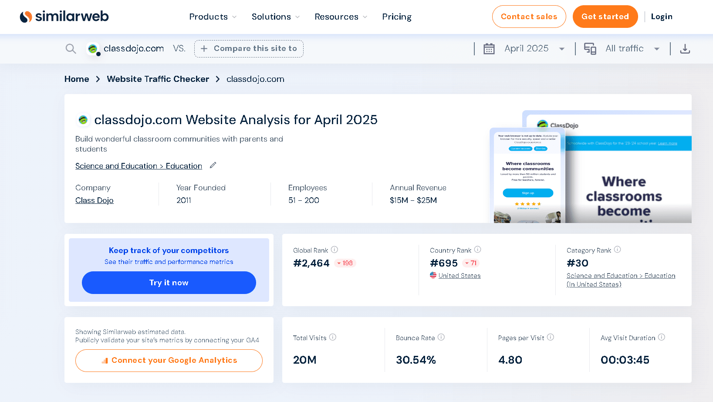Click the Pages per Visit info icon
Screen dimensions: 713x402
coord(550,337)
